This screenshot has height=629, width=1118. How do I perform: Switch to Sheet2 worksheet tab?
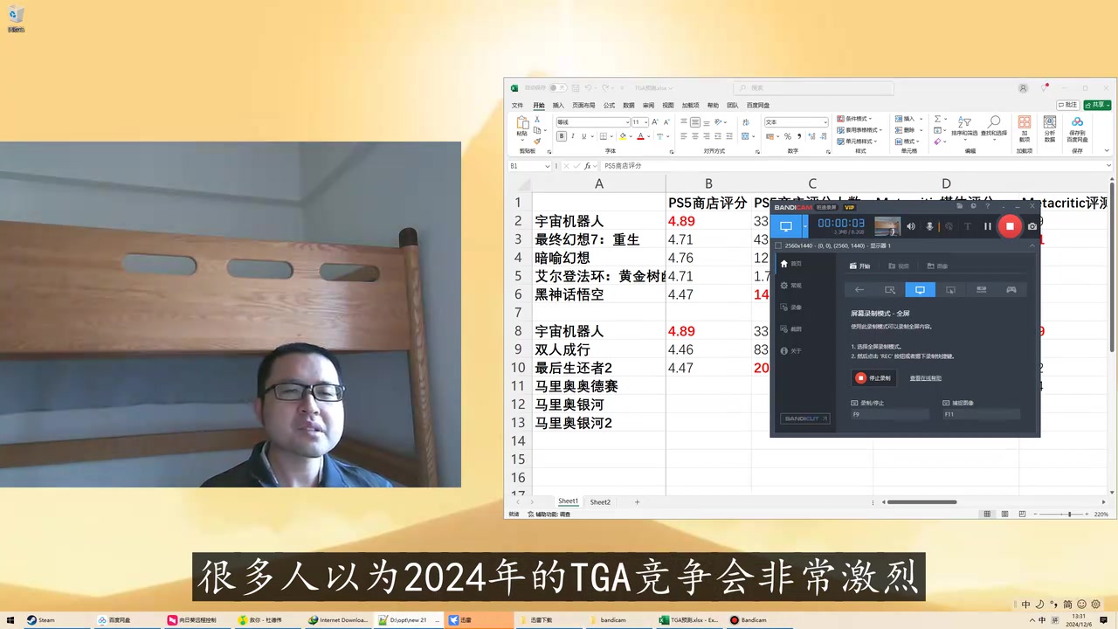[x=600, y=502]
